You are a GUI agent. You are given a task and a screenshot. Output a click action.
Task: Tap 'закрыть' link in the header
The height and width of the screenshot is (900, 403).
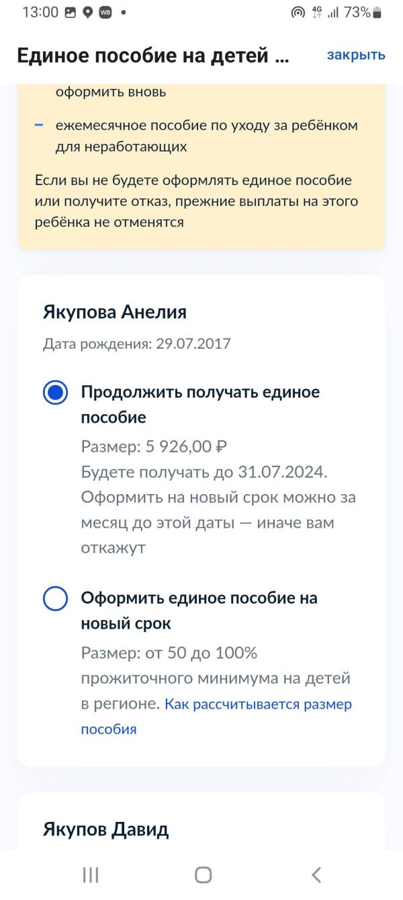pos(356,55)
